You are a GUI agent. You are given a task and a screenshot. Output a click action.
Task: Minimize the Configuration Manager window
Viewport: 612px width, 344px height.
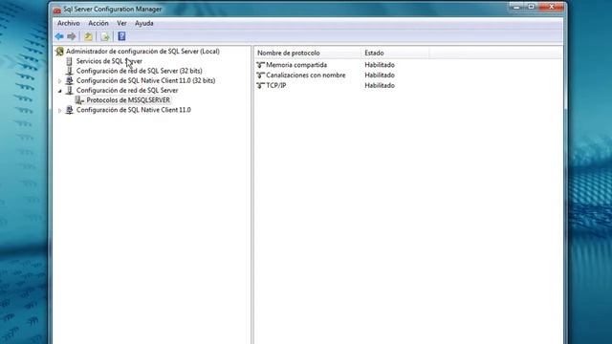516,7
